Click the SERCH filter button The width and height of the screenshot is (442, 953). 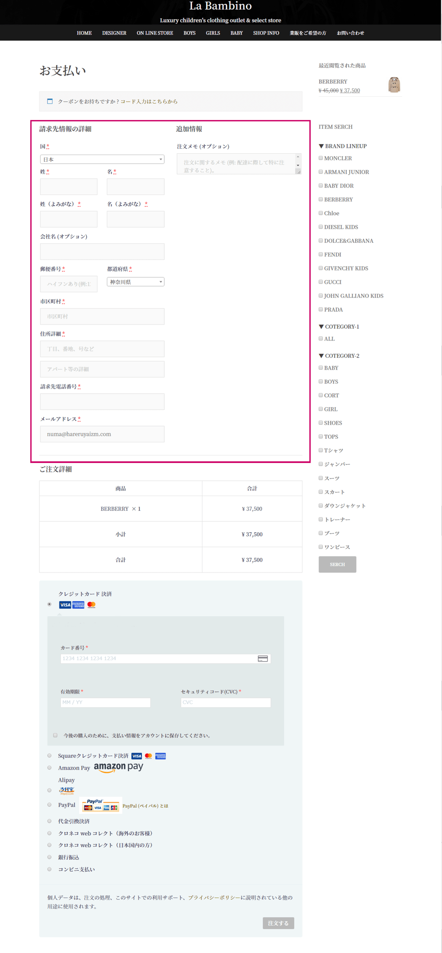(x=337, y=564)
